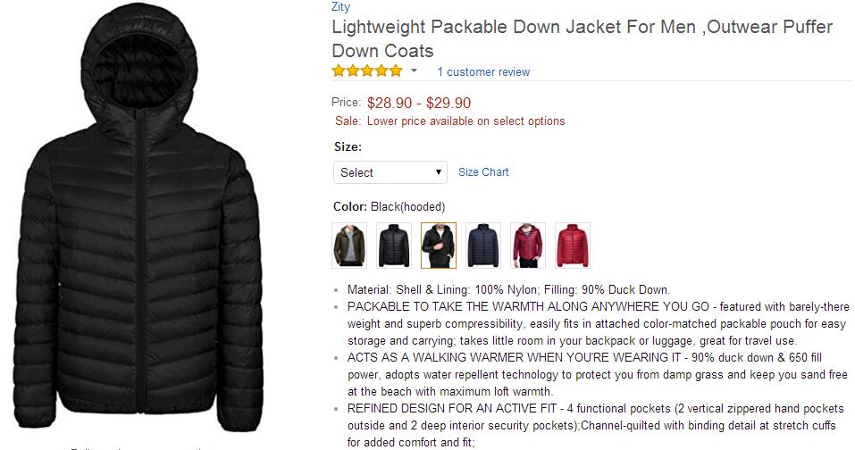Choose the black non-hooded jacket swatch
This screenshot has width=855, height=450.
point(394,246)
